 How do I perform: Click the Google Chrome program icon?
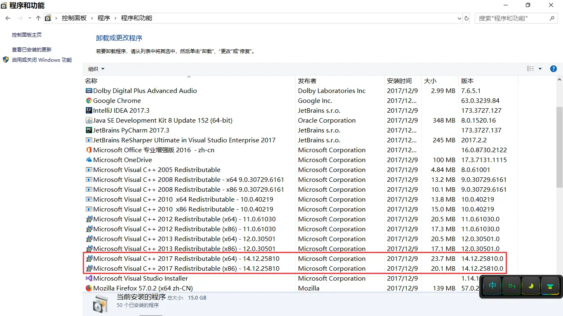[89, 100]
